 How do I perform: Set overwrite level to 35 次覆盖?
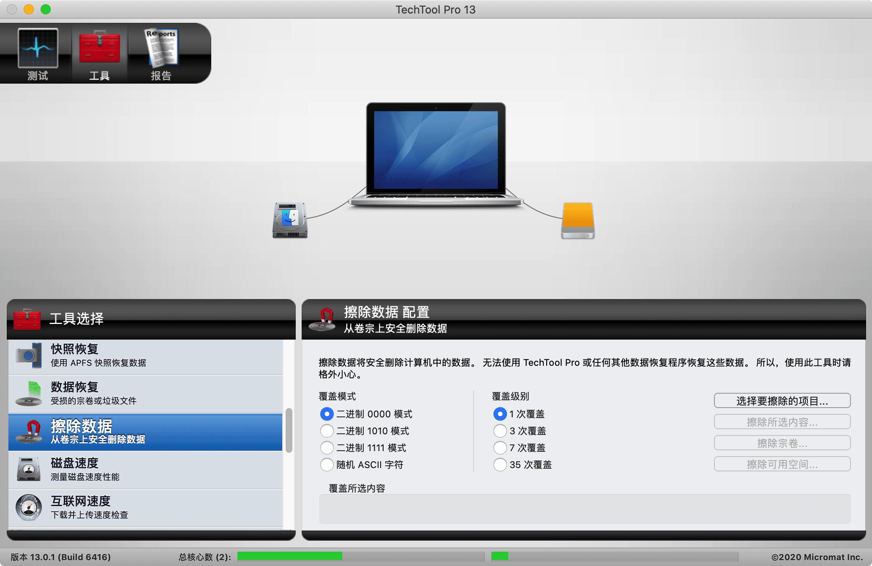pos(500,465)
